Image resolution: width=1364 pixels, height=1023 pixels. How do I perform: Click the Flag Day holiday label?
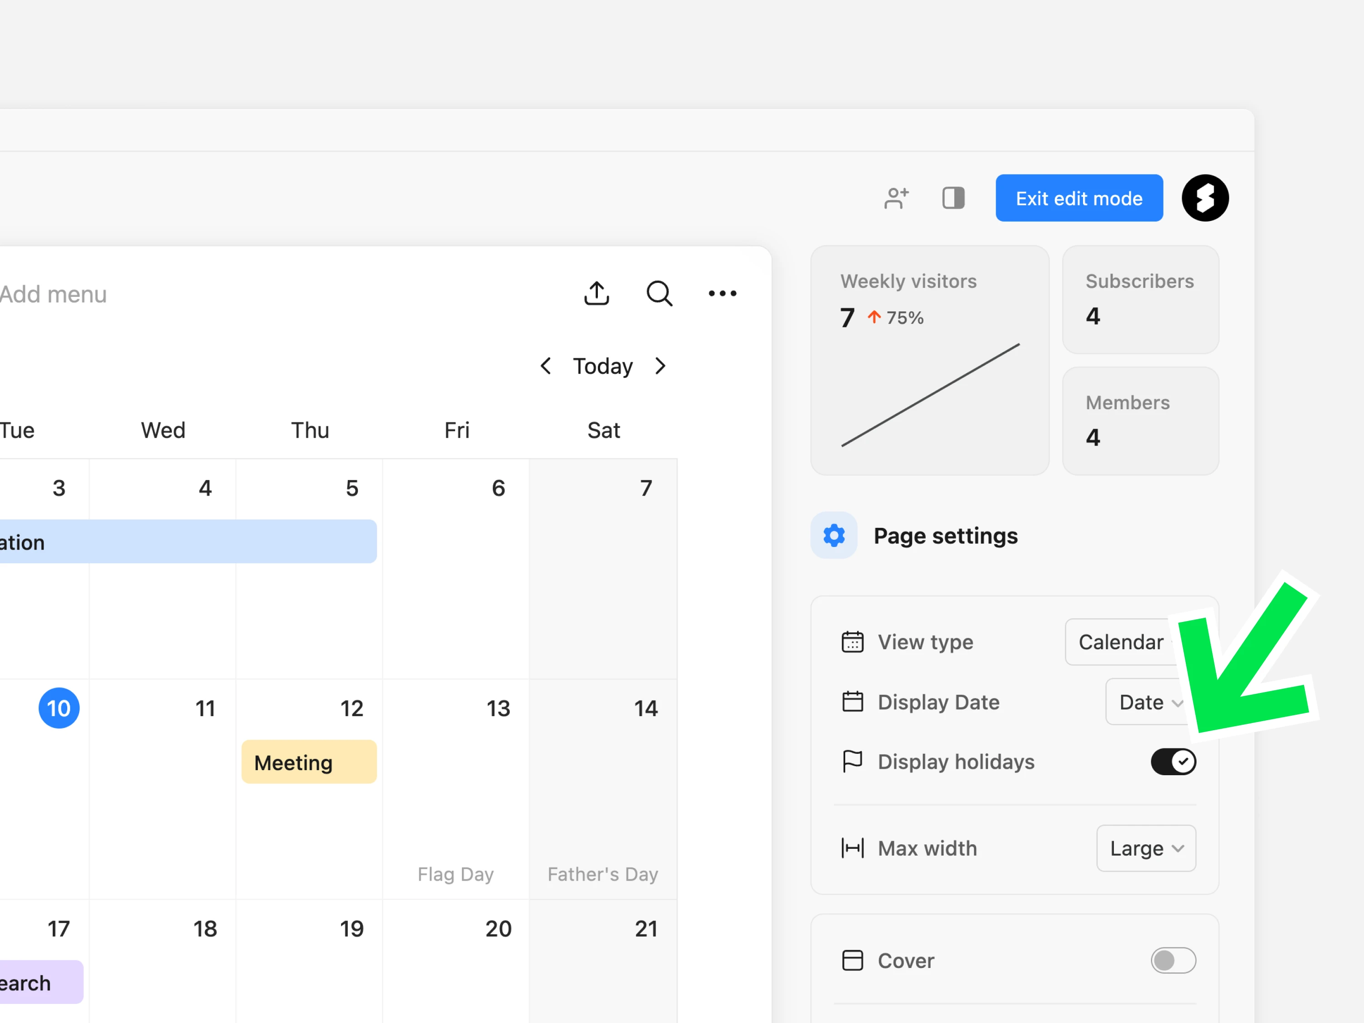(456, 874)
